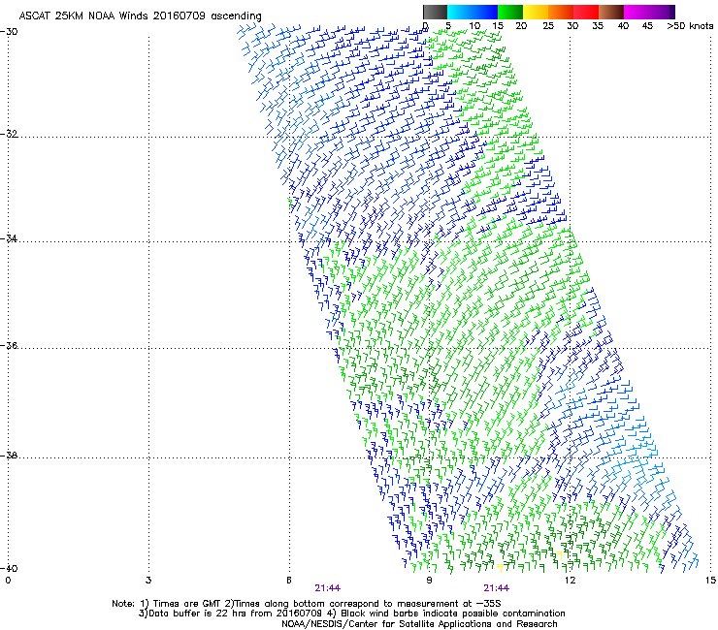Click the '-32' latitude axis label
Screen dimensions: 718x630
pyautogui.click(x=9, y=134)
